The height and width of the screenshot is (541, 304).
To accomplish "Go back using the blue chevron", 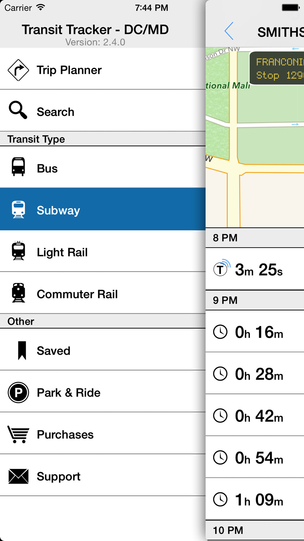I will pos(229,31).
